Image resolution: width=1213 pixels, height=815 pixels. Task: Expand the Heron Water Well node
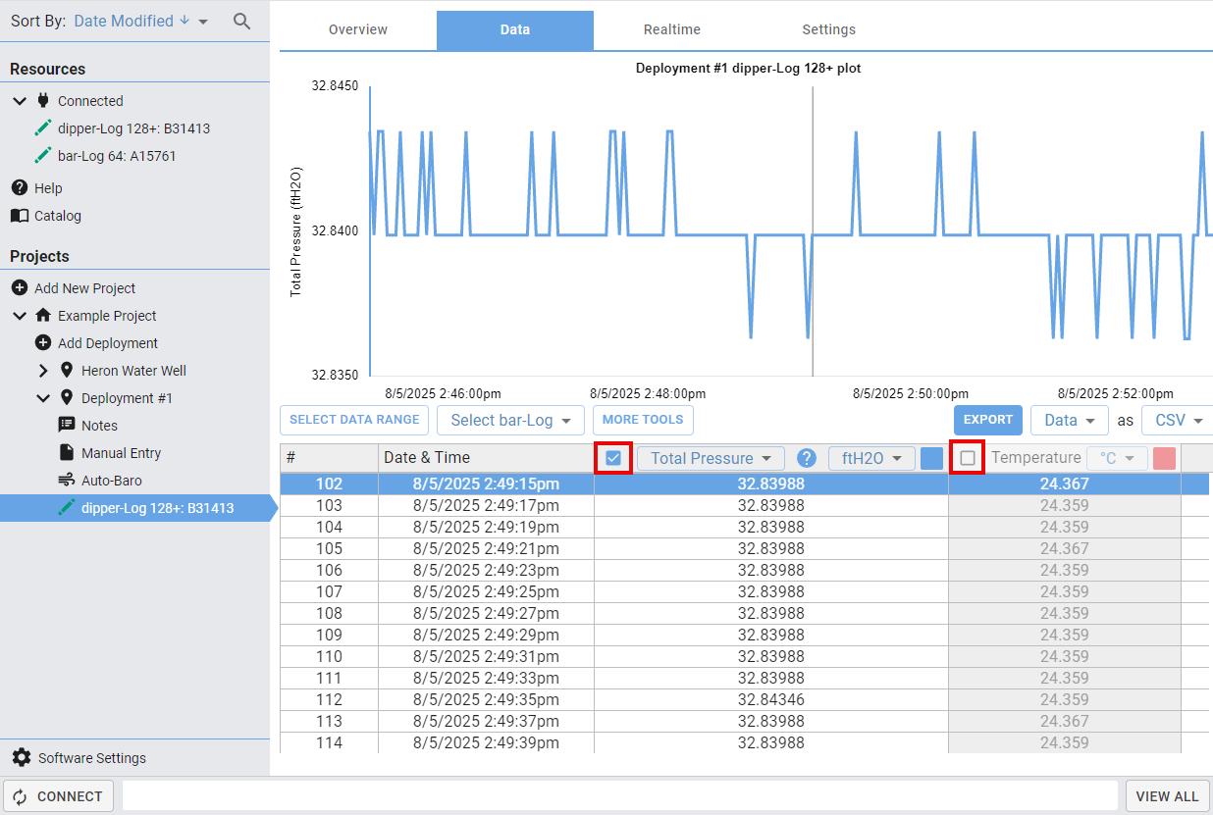[42, 370]
